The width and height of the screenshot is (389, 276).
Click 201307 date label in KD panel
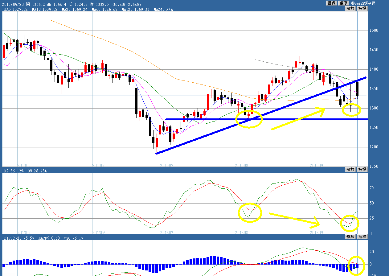tap(167, 233)
